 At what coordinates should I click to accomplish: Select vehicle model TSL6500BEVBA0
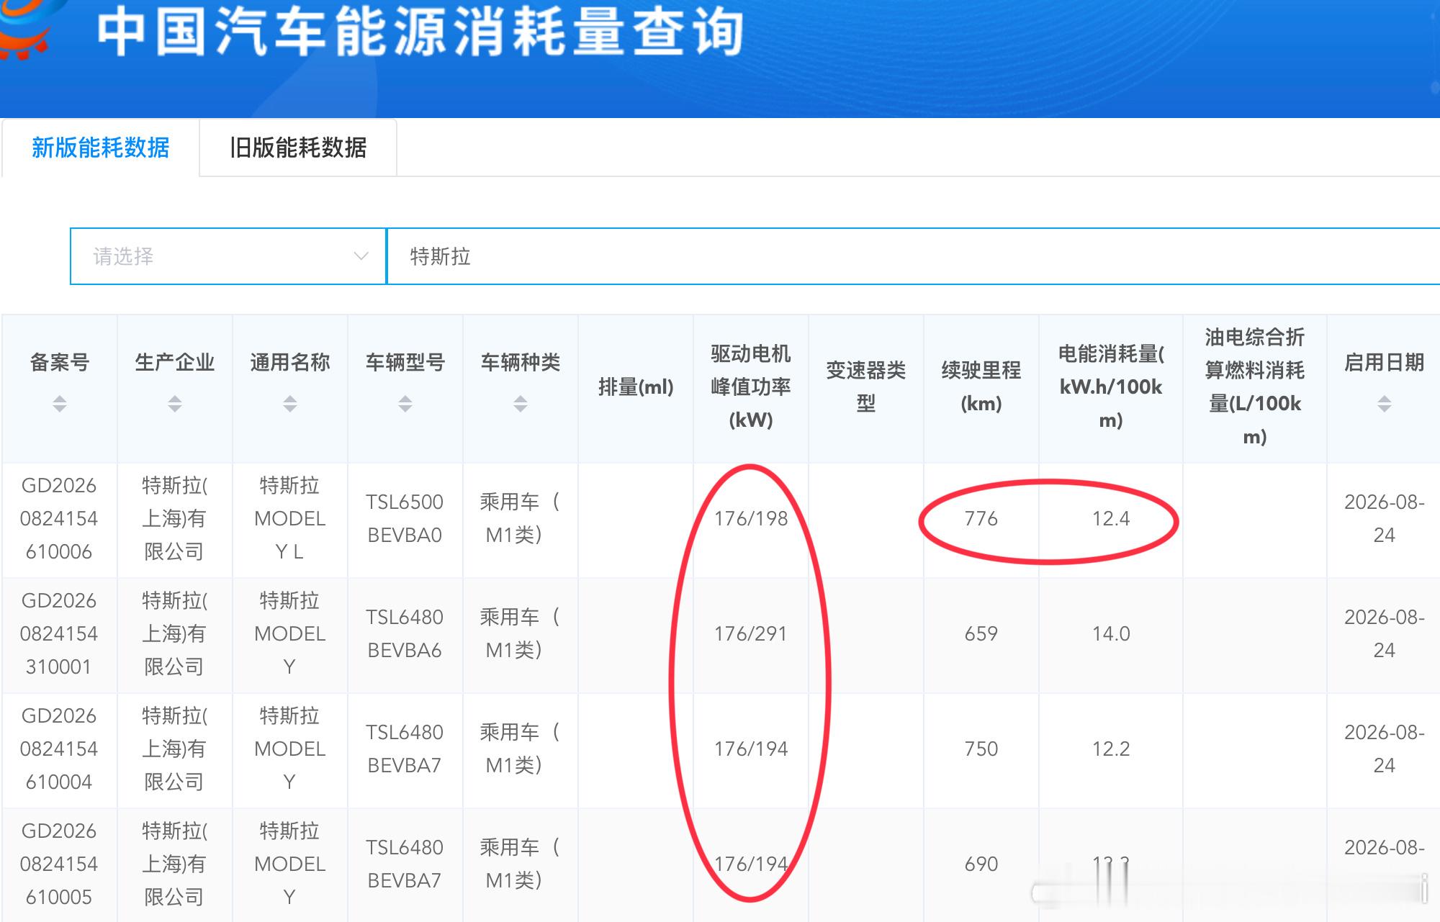(x=405, y=519)
